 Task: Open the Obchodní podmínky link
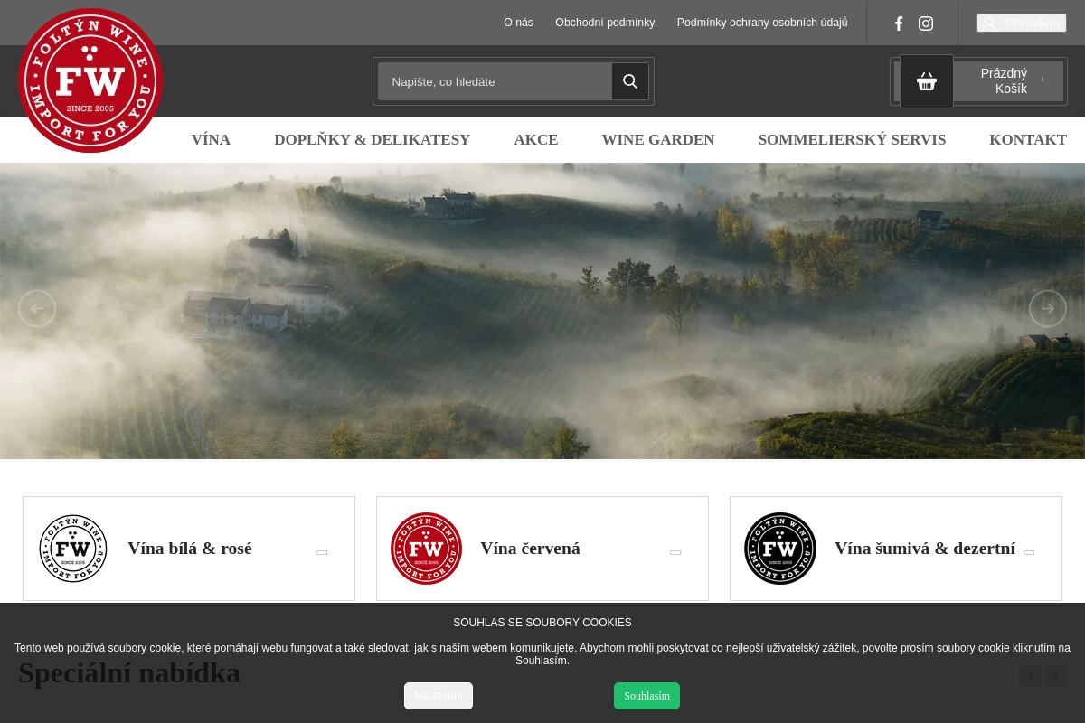(x=605, y=23)
